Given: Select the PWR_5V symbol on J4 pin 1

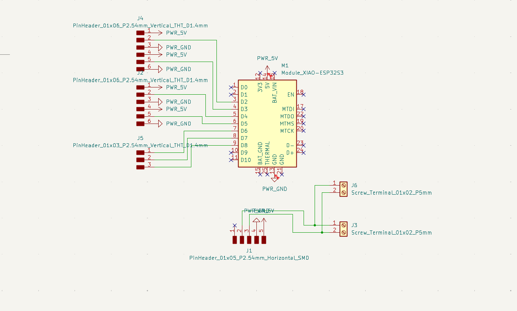Looking at the screenshot, I should tap(159, 33).
